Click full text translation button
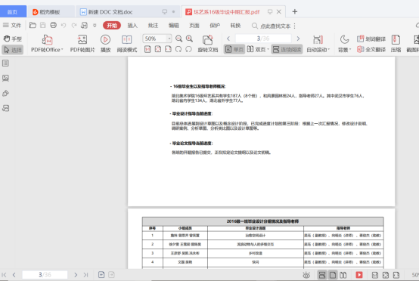 371,49
